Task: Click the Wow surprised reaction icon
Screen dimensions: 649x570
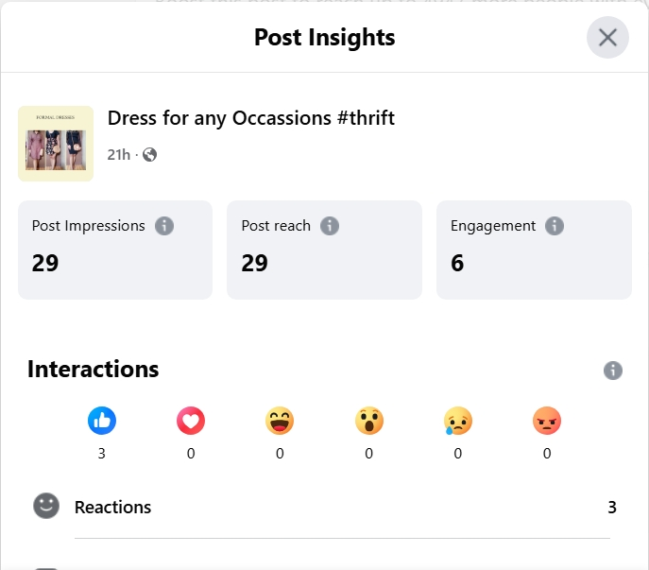Action: [368, 421]
